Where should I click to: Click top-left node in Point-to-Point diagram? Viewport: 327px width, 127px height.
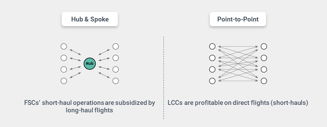[212, 46]
